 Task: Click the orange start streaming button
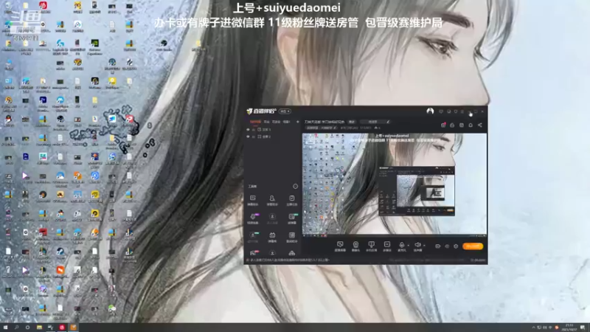(x=473, y=246)
